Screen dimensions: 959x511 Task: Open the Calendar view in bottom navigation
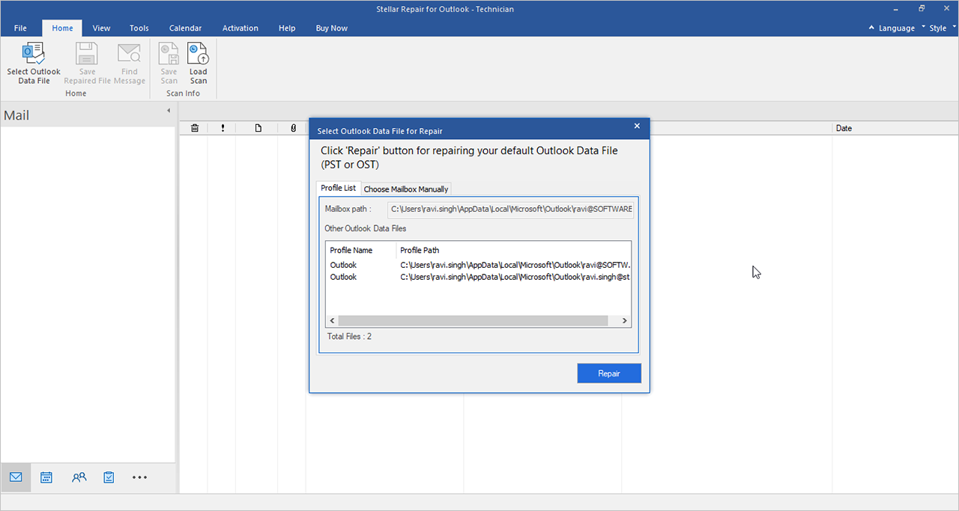tap(46, 477)
